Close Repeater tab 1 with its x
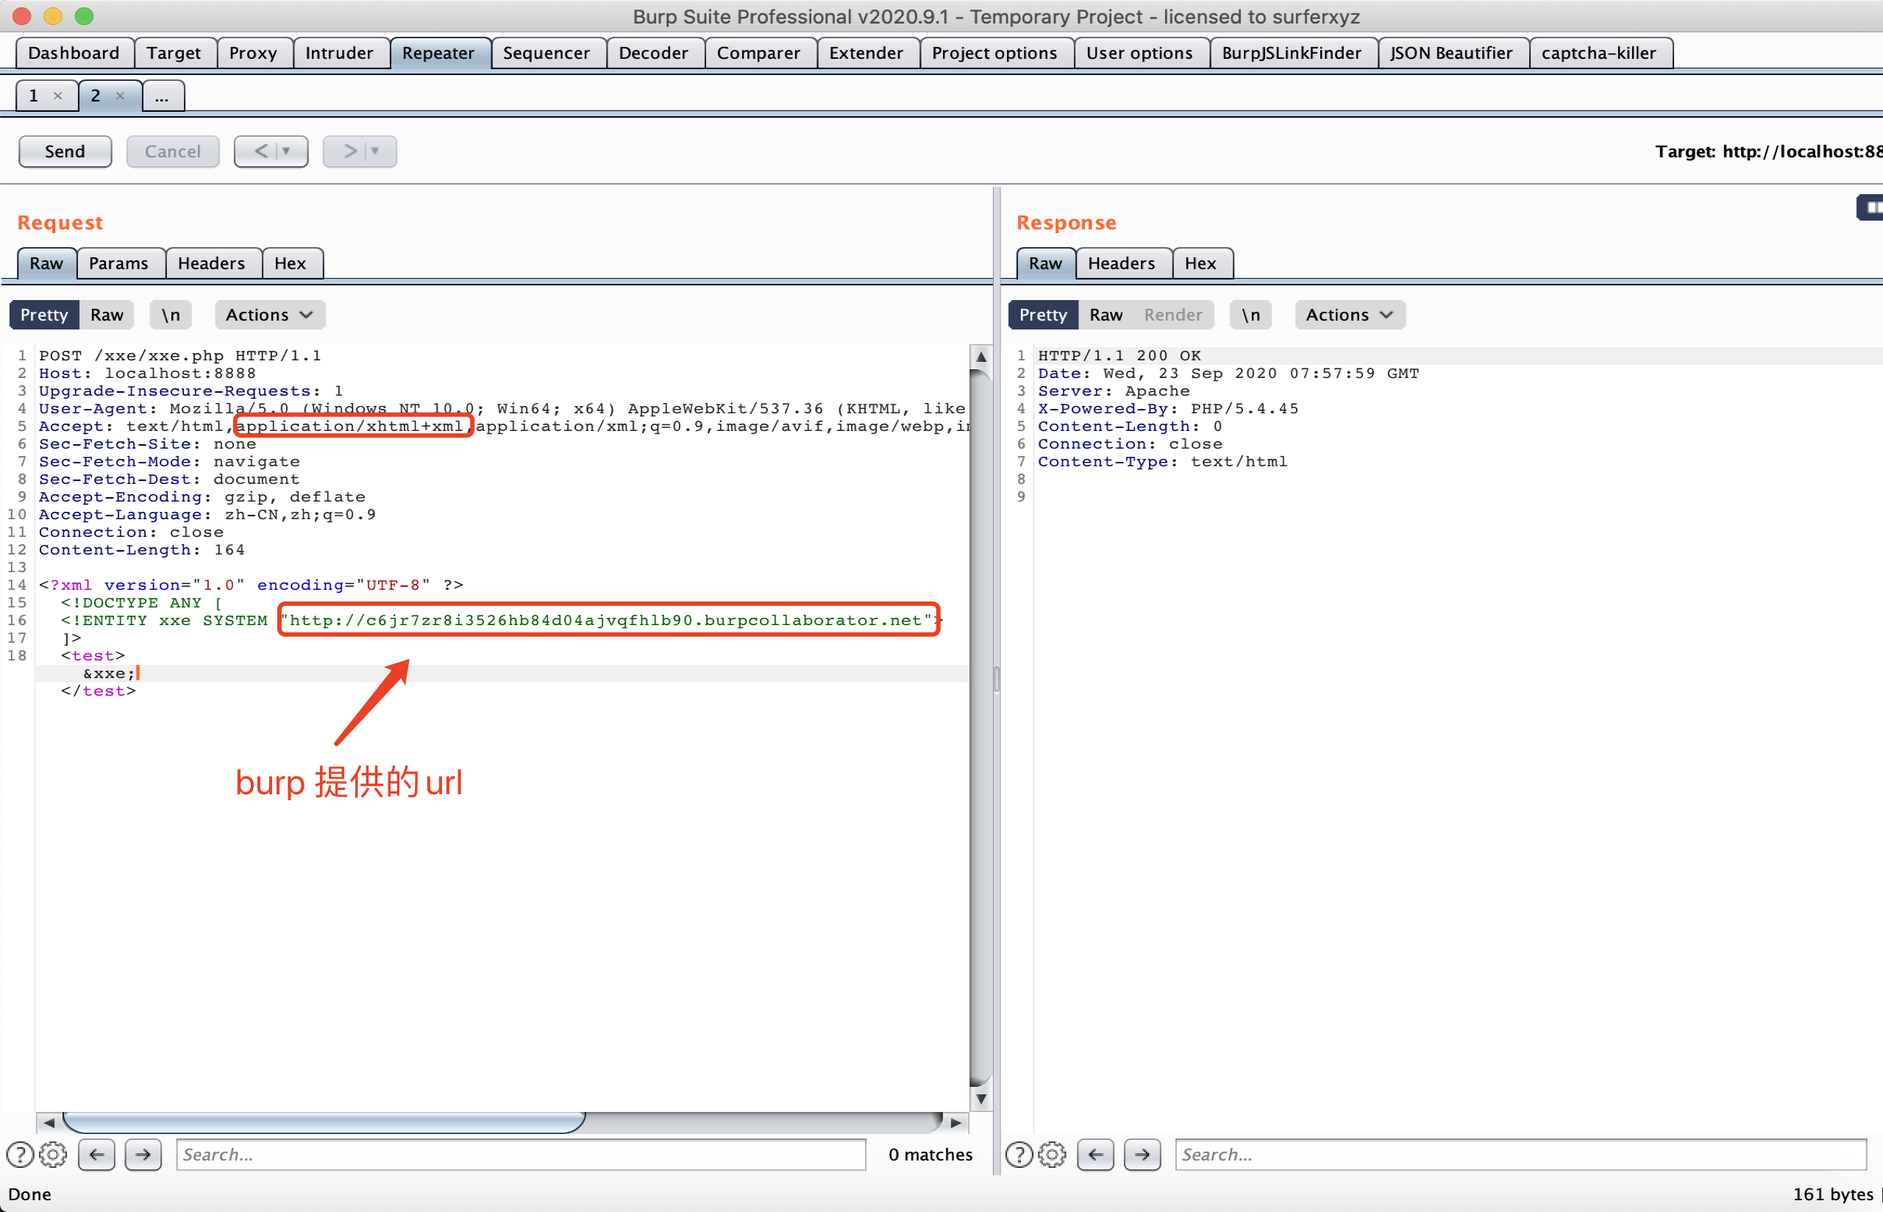 pos(57,96)
